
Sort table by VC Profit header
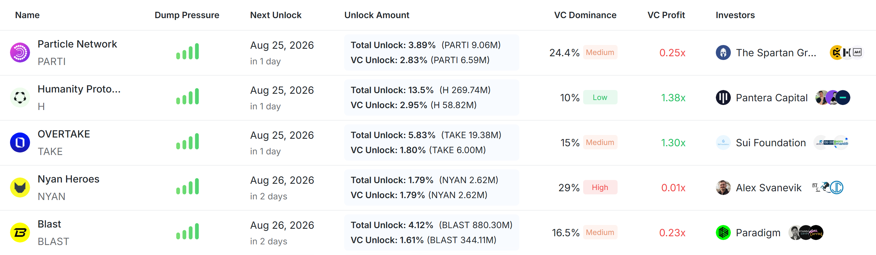click(x=666, y=15)
